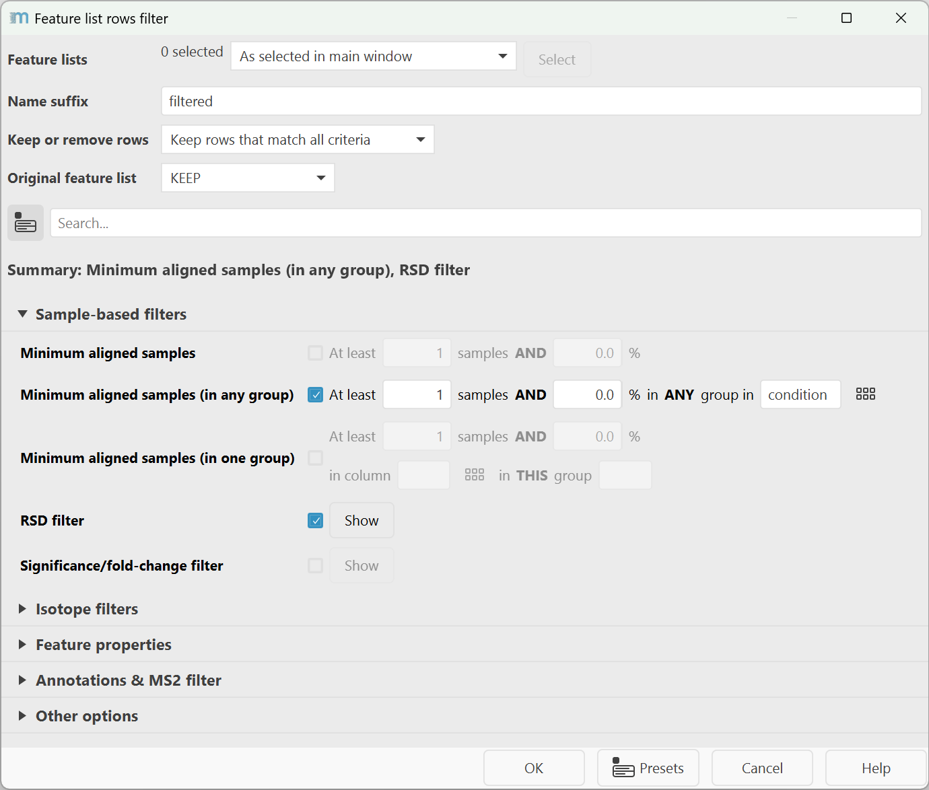The width and height of the screenshot is (929, 790).
Task: Open the Original feature list KEEP dropdown
Action: tap(248, 178)
